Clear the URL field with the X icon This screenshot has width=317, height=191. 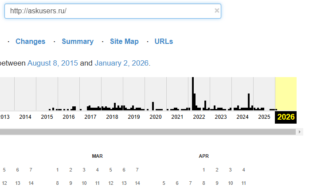(x=217, y=11)
